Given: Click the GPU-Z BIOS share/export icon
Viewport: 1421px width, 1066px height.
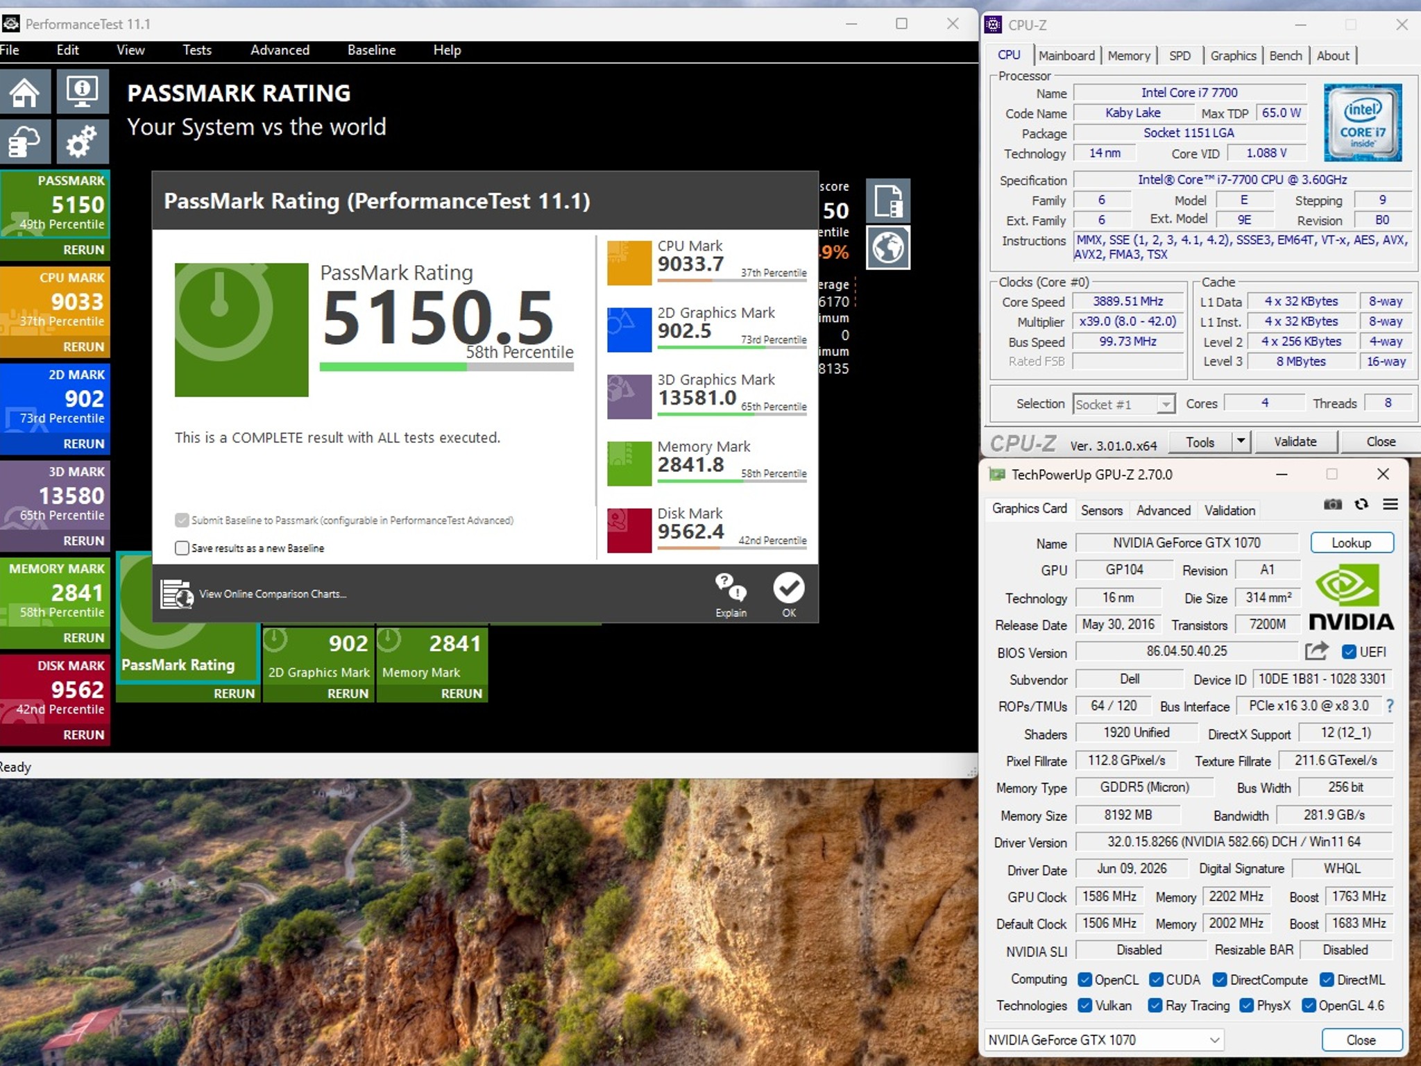Looking at the screenshot, I should pyautogui.click(x=1316, y=651).
